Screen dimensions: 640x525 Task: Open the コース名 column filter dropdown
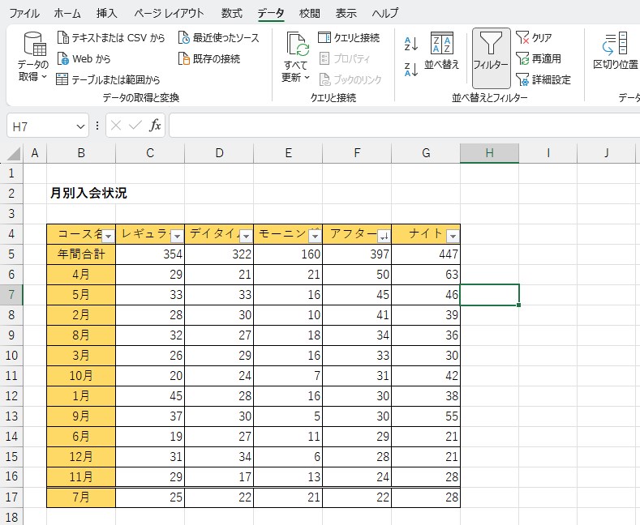tap(108, 236)
